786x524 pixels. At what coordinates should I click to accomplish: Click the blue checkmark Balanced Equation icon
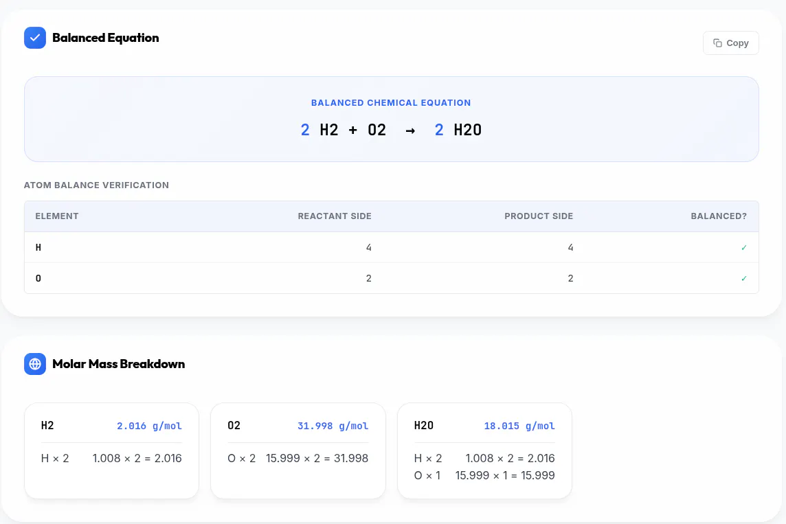pos(35,38)
